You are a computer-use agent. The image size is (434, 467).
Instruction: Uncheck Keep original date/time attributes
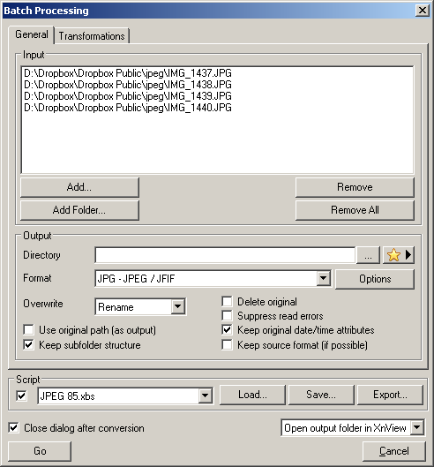tap(227, 329)
